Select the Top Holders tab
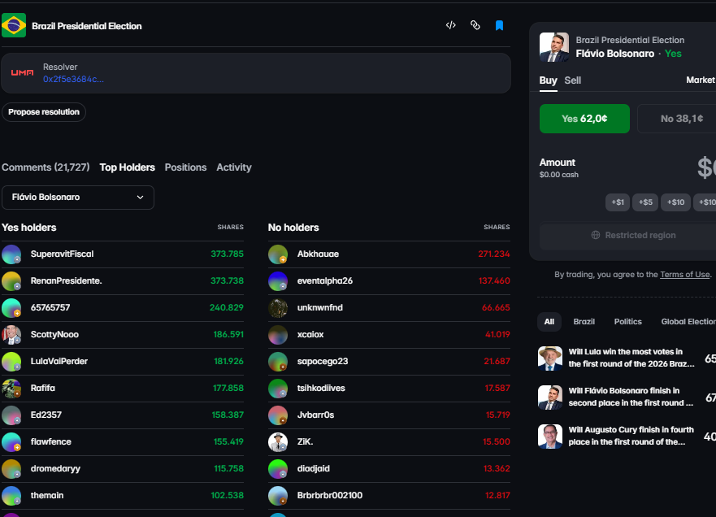The image size is (716, 517). [x=128, y=167]
